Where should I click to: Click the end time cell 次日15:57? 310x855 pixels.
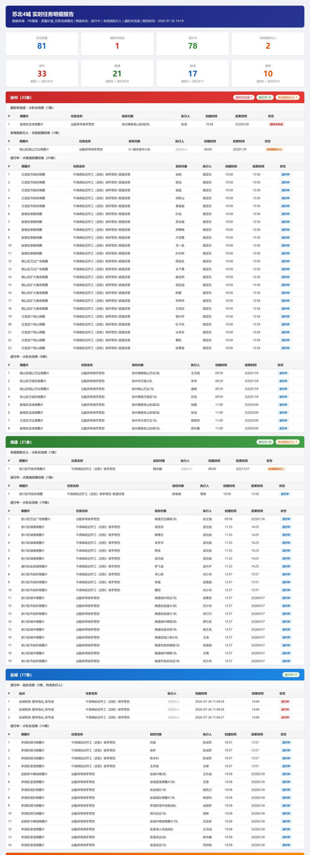tap(242, 468)
